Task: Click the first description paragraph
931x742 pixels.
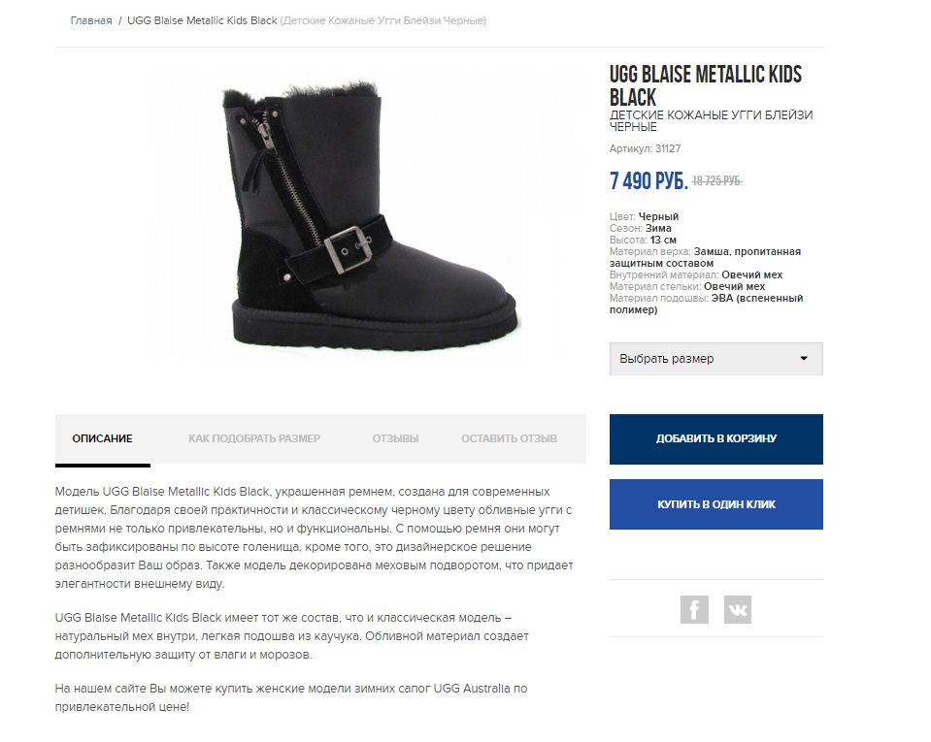Action: click(314, 537)
